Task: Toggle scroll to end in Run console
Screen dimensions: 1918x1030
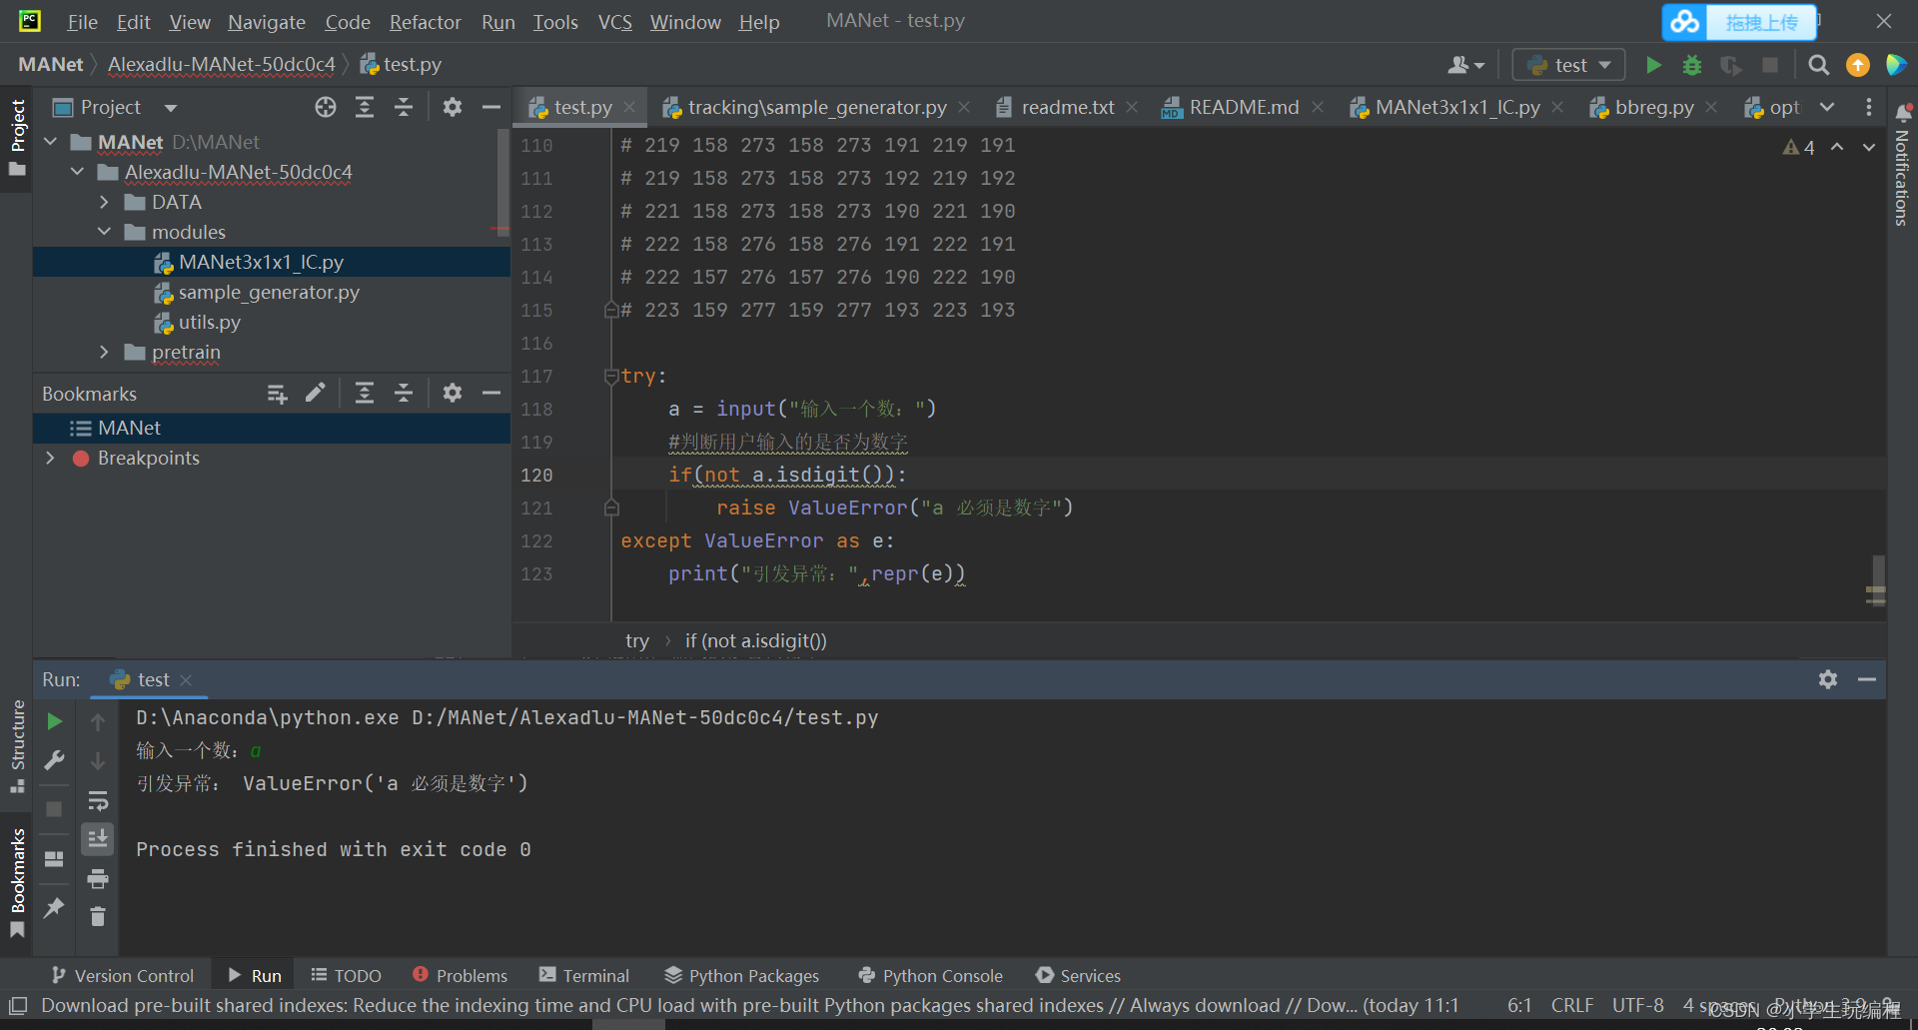Action: (98, 838)
